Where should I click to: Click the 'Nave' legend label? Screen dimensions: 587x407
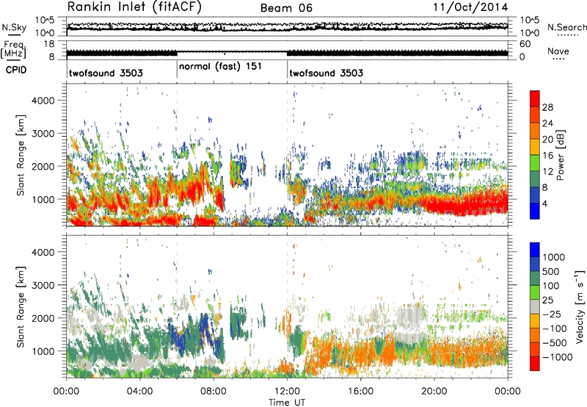click(x=558, y=51)
